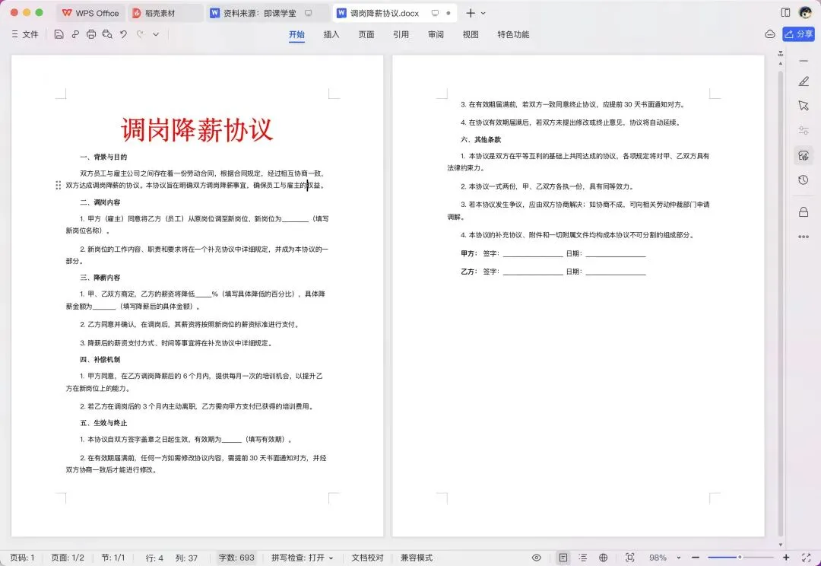Screen dimensions: 821x566
Task: Open the 视图 ribbon tab
Action: pyautogui.click(x=471, y=34)
